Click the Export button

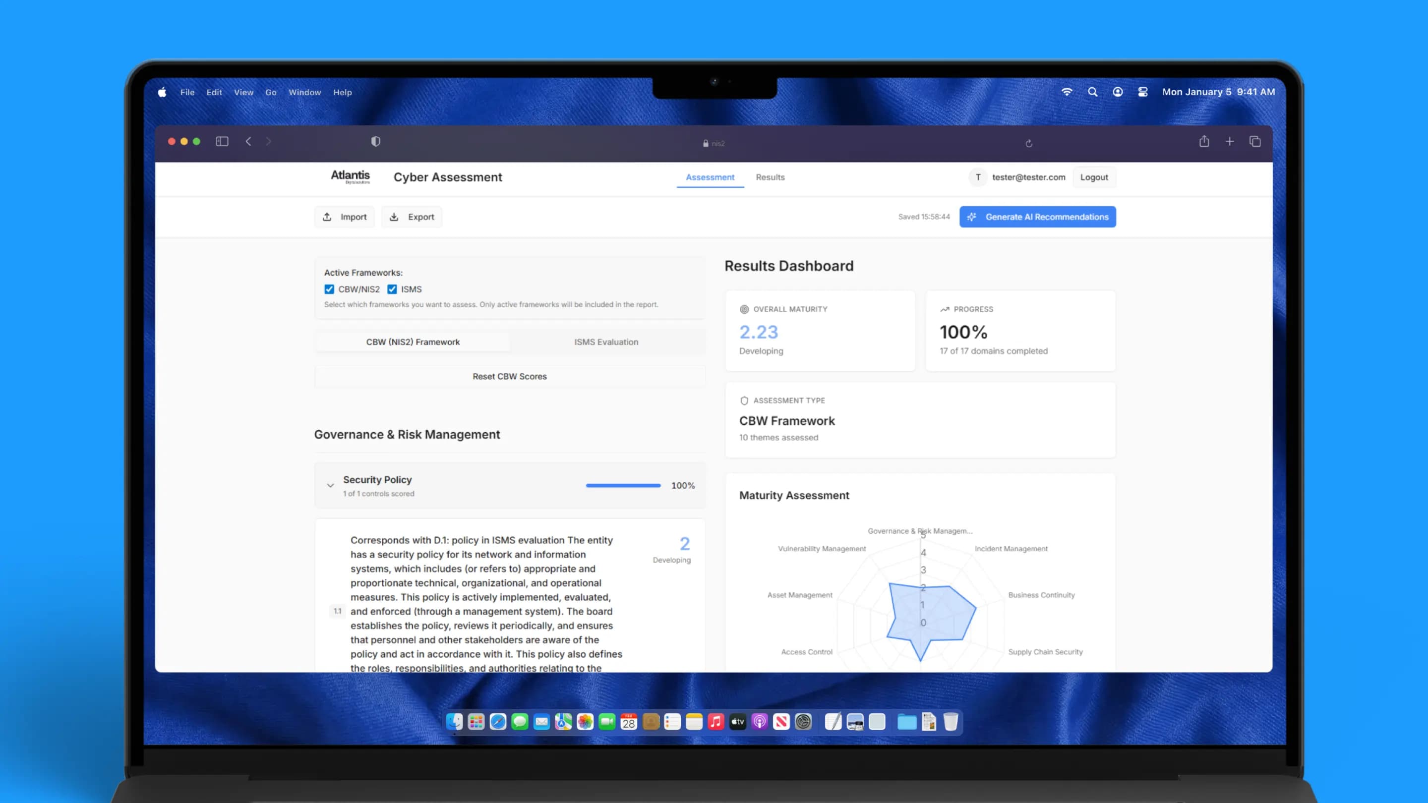[x=412, y=217]
